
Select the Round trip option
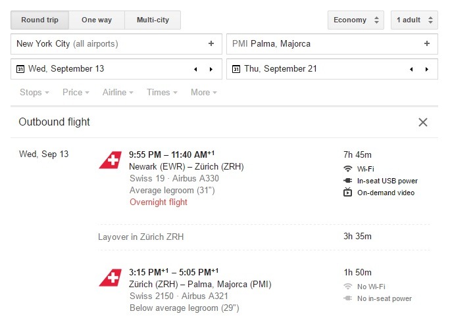pyautogui.click(x=39, y=20)
